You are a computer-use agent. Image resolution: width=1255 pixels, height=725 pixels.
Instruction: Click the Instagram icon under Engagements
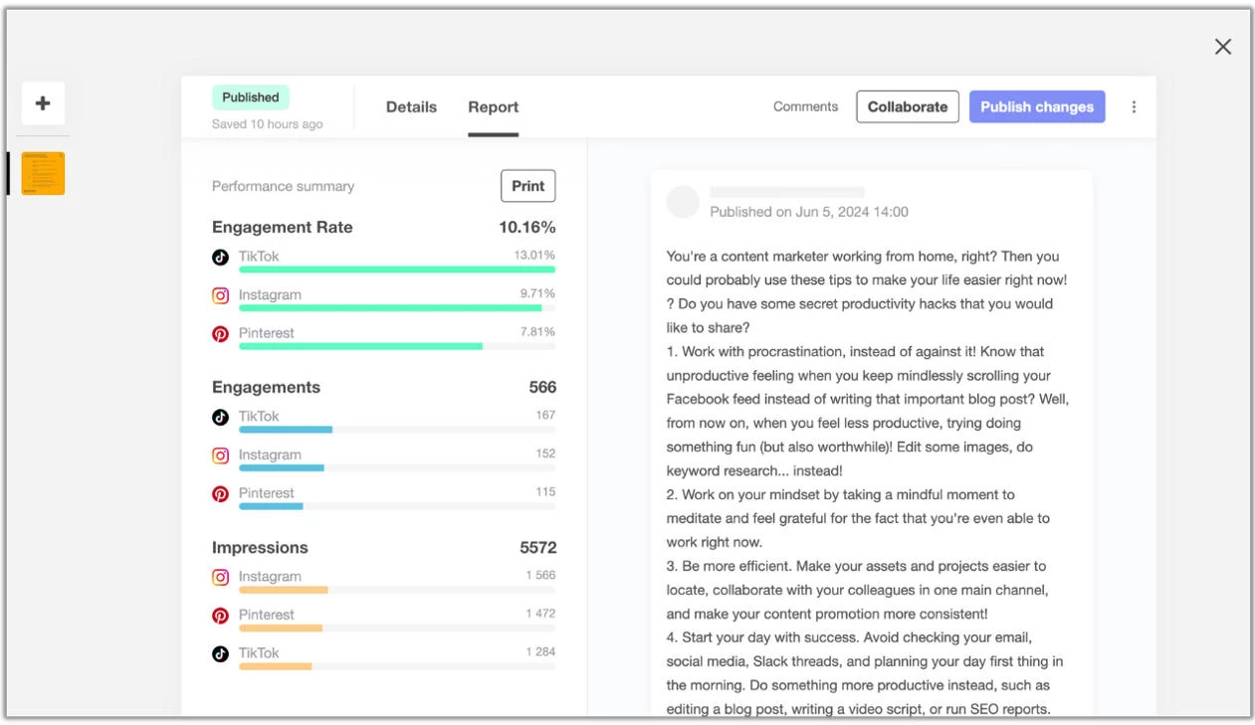click(221, 455)
